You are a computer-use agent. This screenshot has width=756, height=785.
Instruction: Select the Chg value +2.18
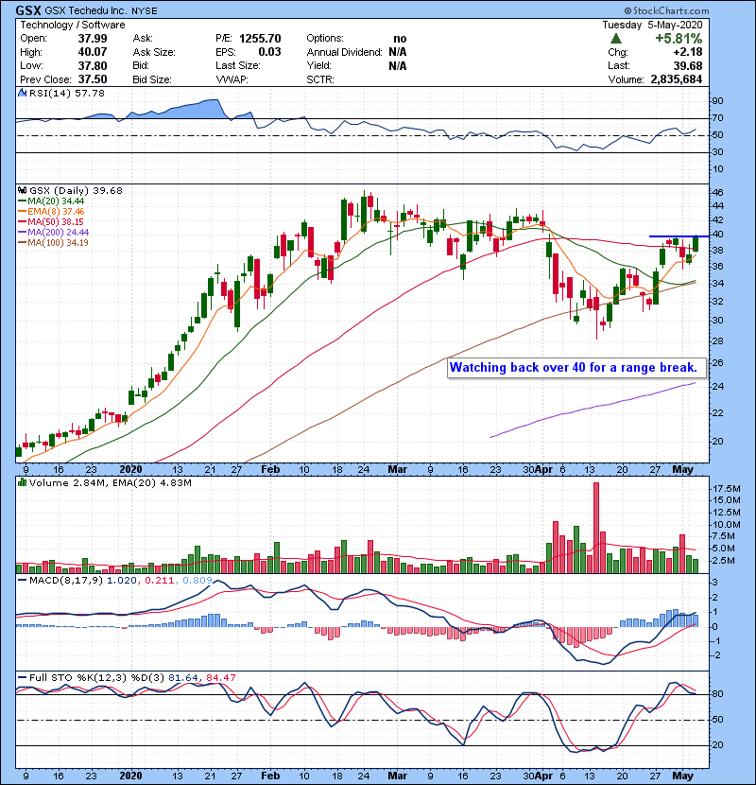[x=688, y=52]
